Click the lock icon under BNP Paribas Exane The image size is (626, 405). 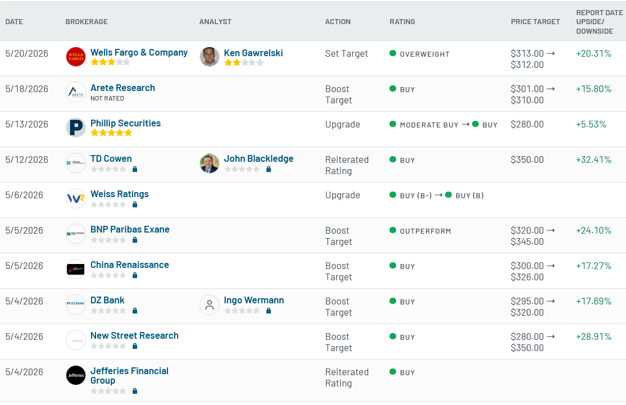point(135,240)
